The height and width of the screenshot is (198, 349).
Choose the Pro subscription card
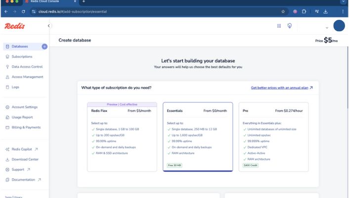point(273,137)
